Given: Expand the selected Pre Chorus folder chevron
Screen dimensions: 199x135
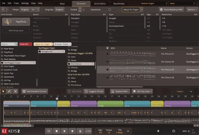Looking at the screenshot, I should coord(92,64).
